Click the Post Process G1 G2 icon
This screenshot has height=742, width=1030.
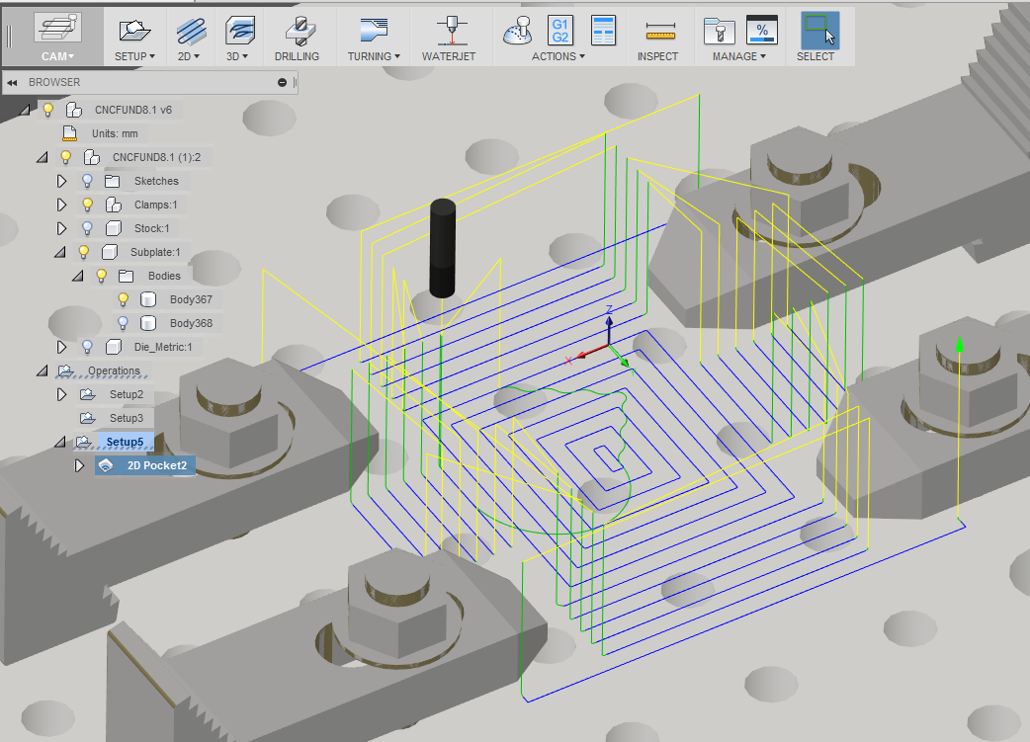pos(560,31)
